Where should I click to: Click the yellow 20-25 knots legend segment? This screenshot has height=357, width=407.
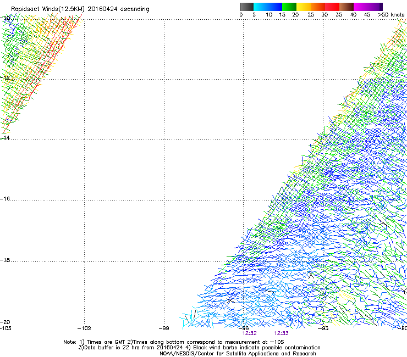click(x=304, y=7)
